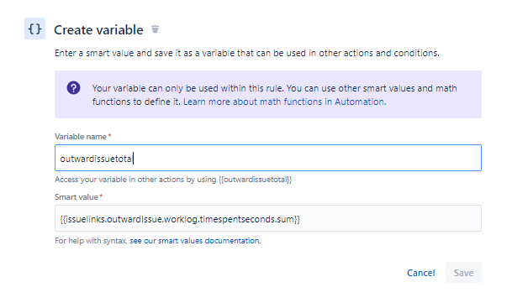Screen dimensions: 528x308
Task: Click the Smart value label
Action: pyautogui.click(x=77, y=197)
